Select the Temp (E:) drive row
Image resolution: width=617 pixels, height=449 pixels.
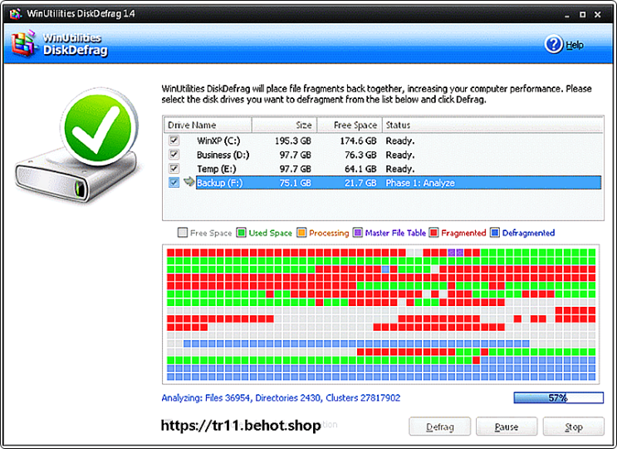coord(383,169)
